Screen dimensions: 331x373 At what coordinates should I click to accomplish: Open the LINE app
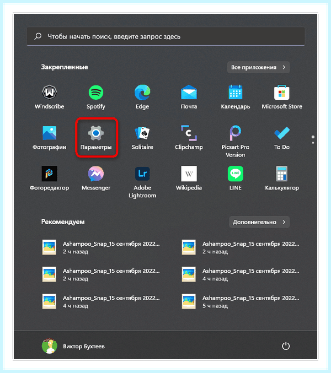(x=235, y=179)
